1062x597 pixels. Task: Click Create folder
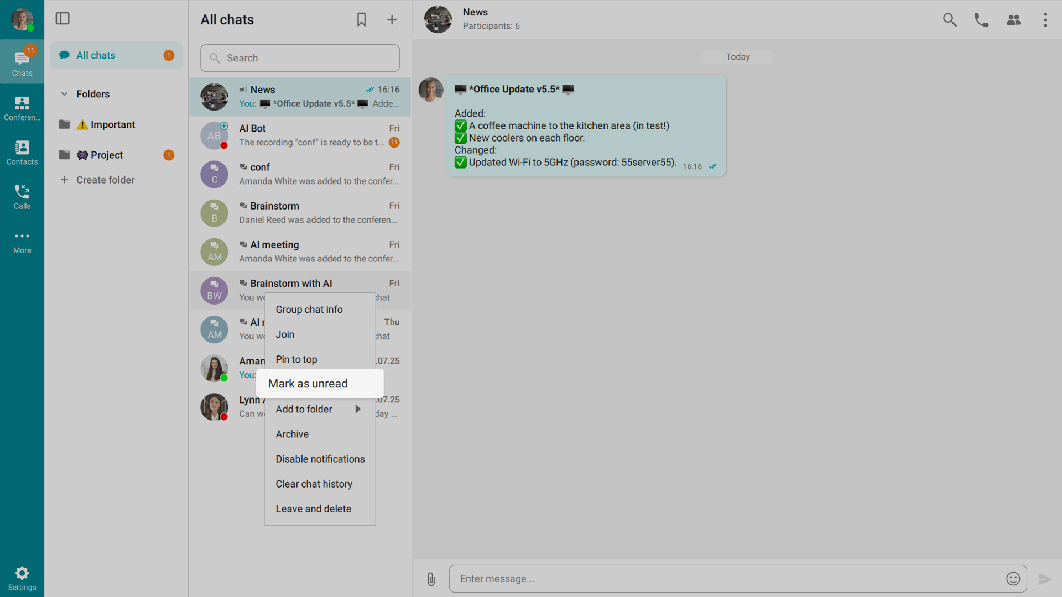(105, 180)
